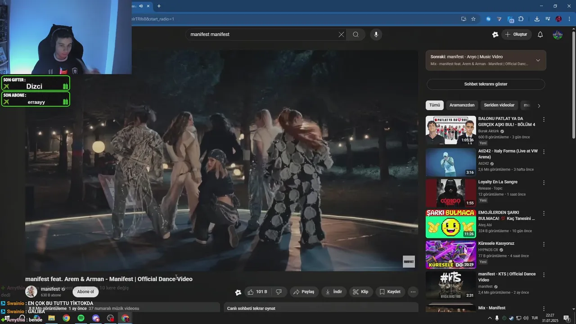Open Chrome from the taskbar
This screenshot has height=324, width=576.
coord(66,318)
